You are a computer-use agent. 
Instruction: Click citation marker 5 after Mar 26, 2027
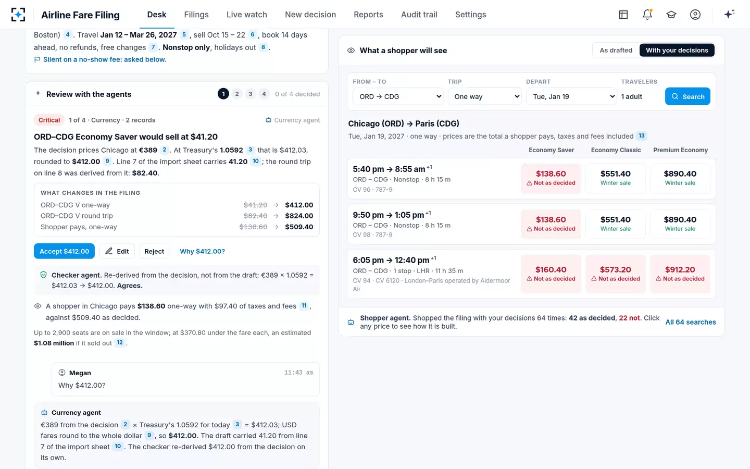(184, 35)
